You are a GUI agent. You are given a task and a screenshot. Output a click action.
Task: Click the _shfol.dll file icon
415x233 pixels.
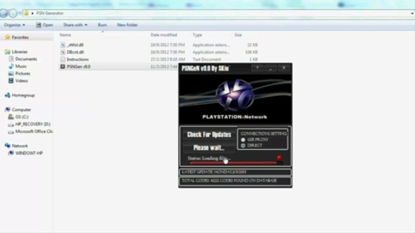click(63, 45)
